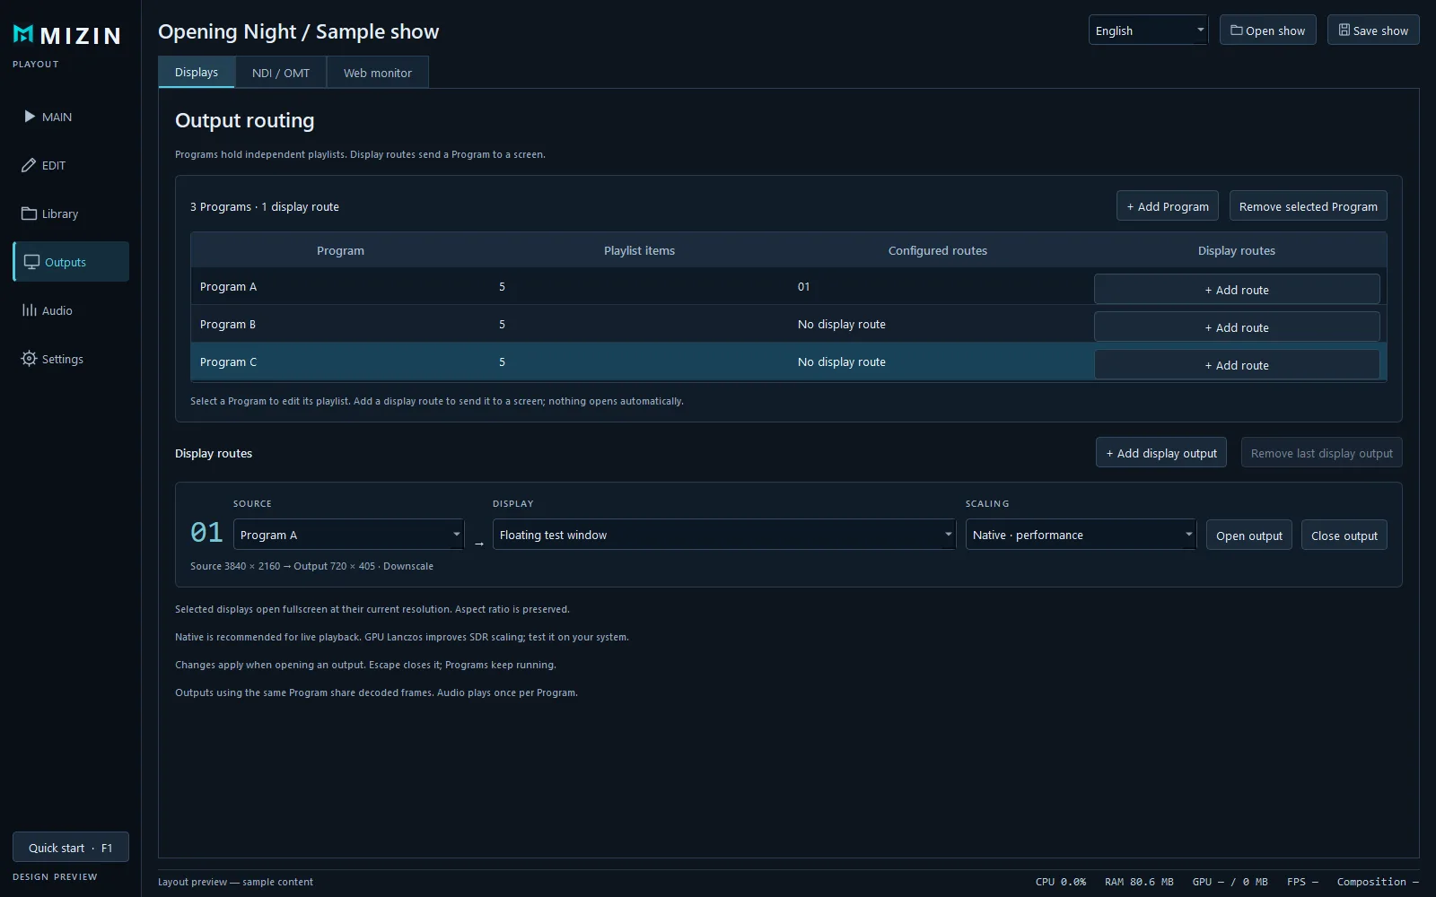Add a route for Program B
This screenshot has width=1436, height=897.
(1237, 327)
